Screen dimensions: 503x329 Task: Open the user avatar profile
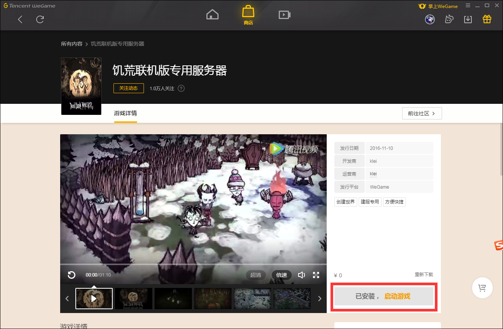430,19
